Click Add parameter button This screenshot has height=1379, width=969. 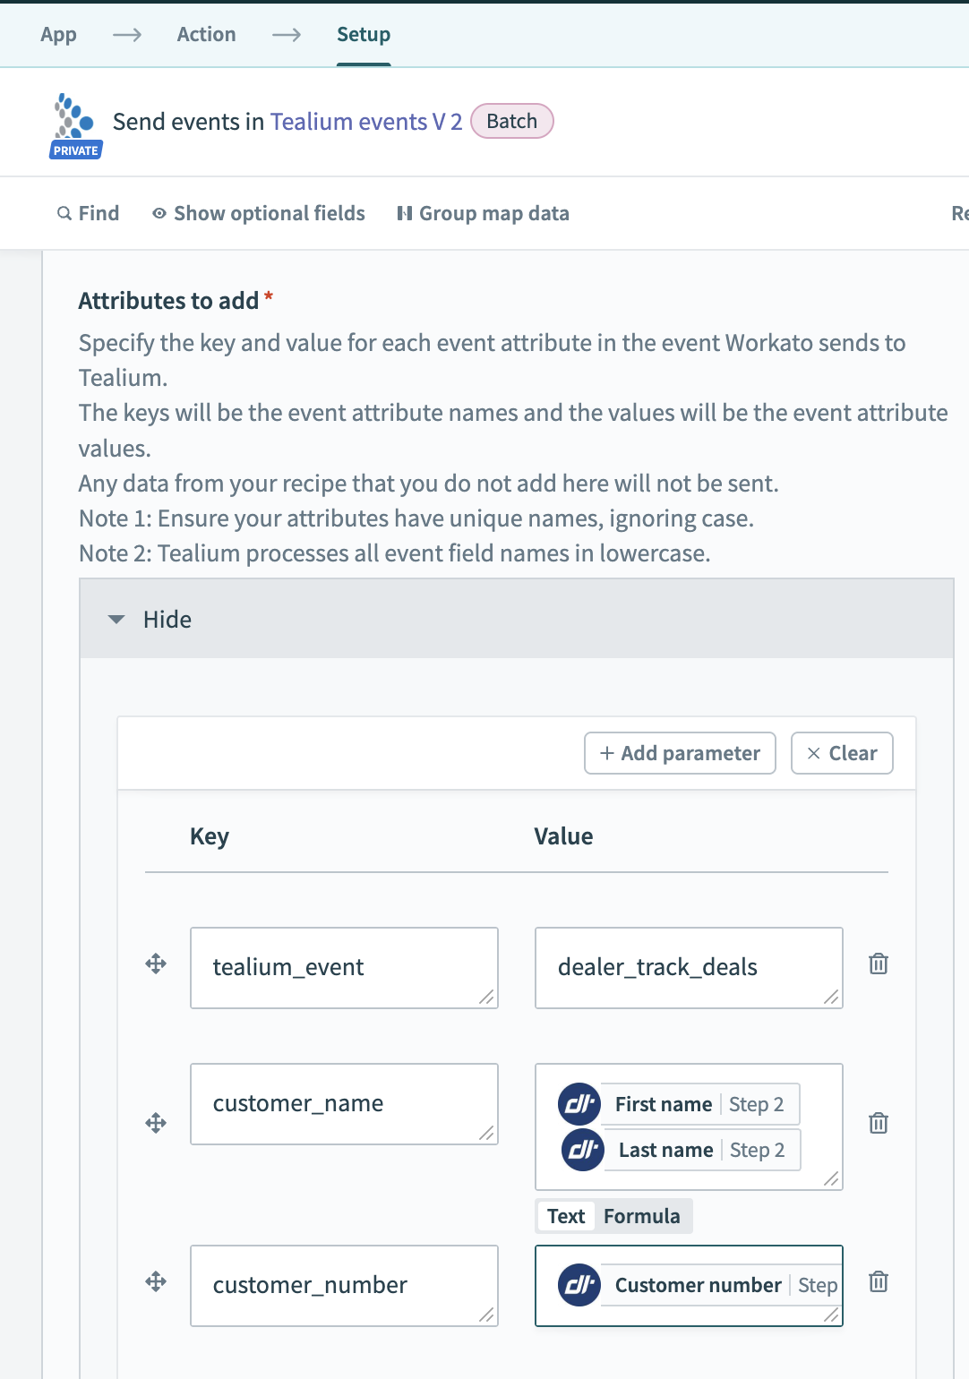pos(680,753)
